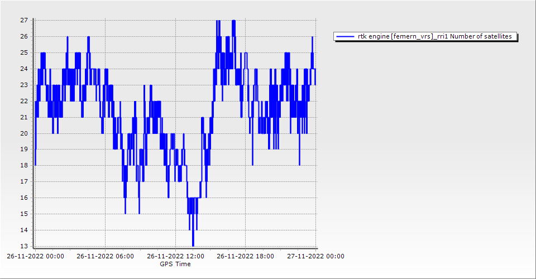
Task: Click the 26-11-2022 06:00 time label
Action: [x=105, y=257]
